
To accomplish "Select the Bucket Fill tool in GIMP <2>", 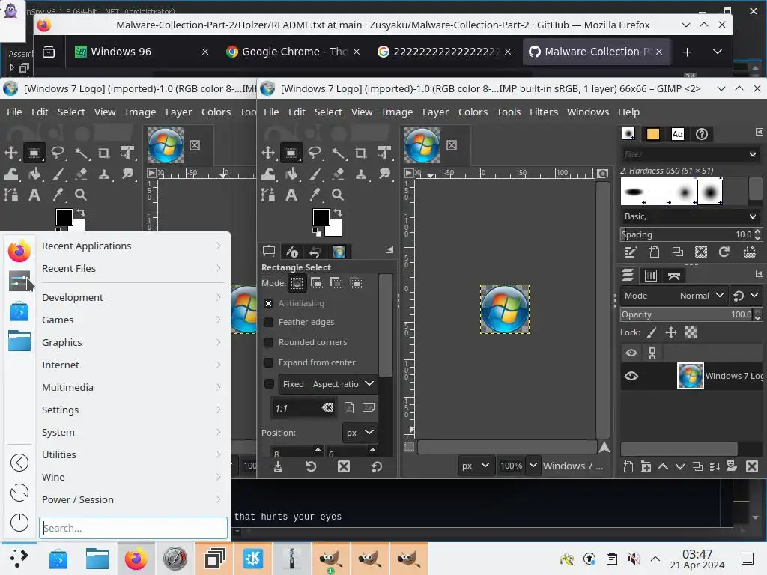I will point(291,174).
